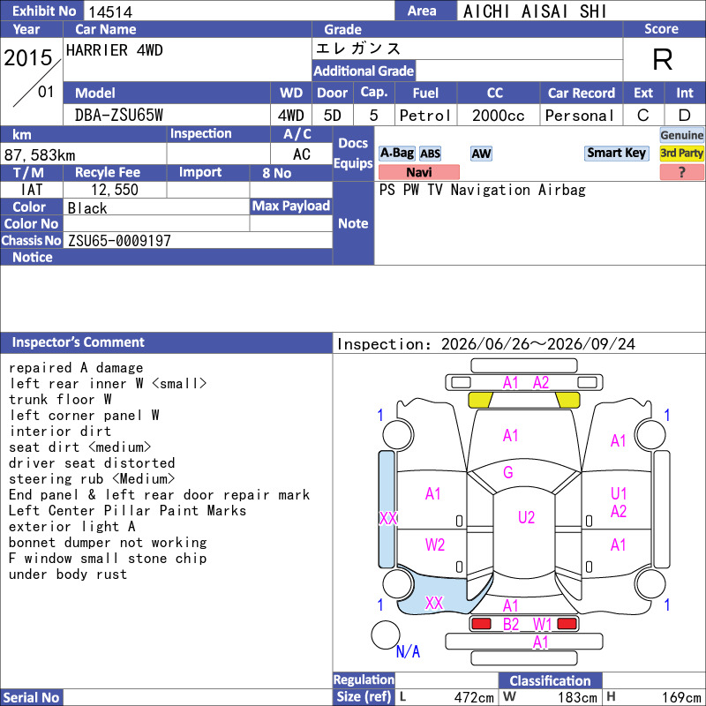Click the width value 183cm
Image resolution: width=706 pixels, height=706 pixels.
[x=577, y=697]
